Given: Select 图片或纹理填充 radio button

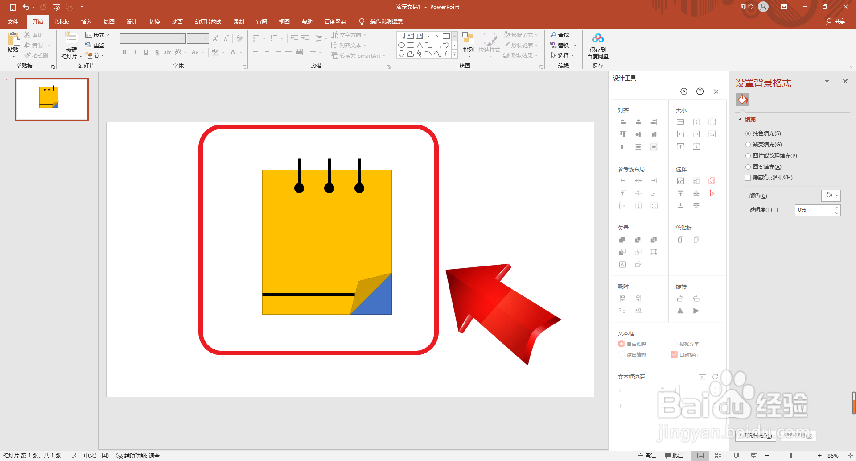Looking at the screenshot, I should tap(748, 156).
